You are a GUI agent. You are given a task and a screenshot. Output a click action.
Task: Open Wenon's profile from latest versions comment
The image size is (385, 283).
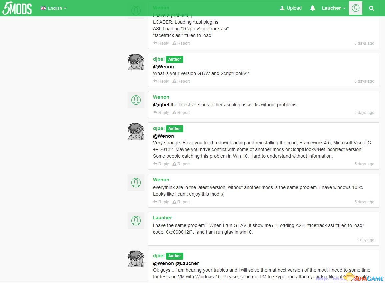pyautogui.click(x=161, y=97)
